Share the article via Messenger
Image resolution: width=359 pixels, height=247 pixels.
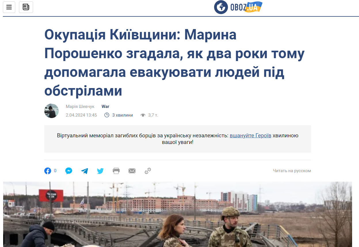click(x=68, y=171)
